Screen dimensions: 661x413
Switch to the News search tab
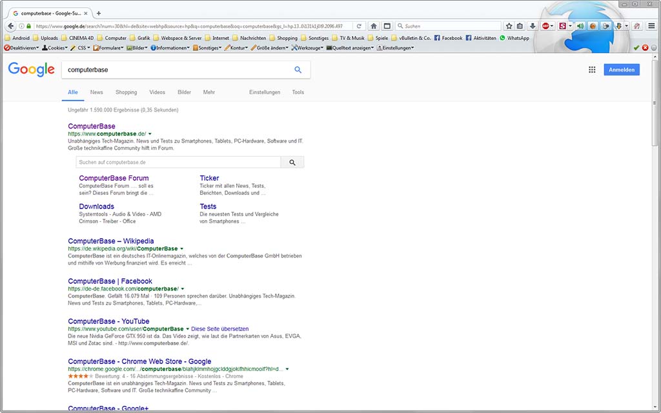[97, 92]
